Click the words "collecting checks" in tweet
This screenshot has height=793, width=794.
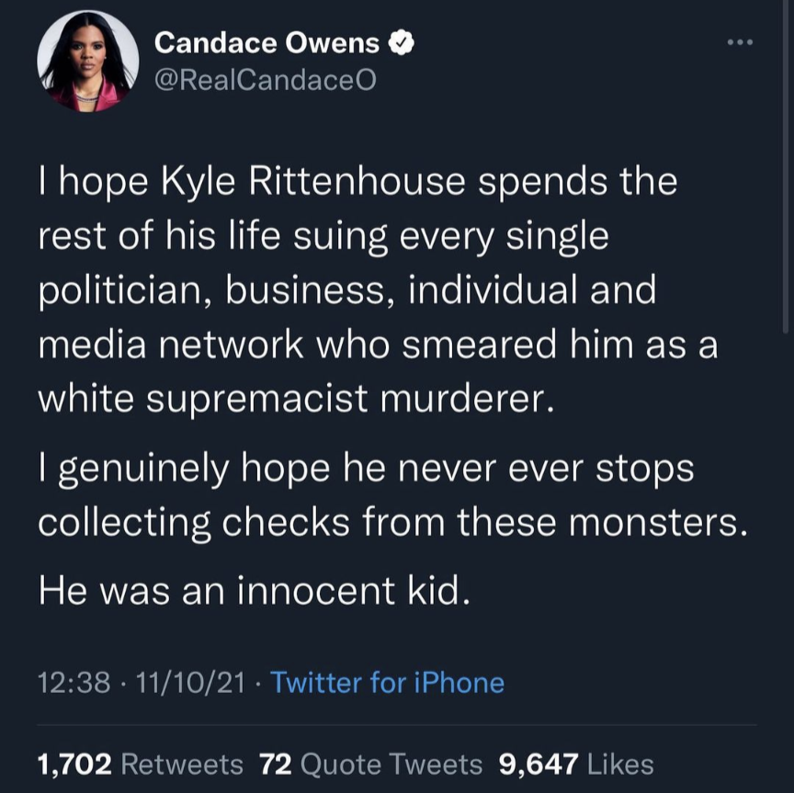coord(190,521)
